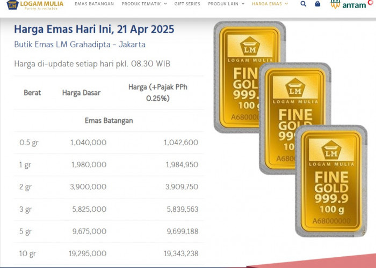Viewport: 376px width, 268px height.
Task: Open the Gift Series menu
Action: coord(187,4)
